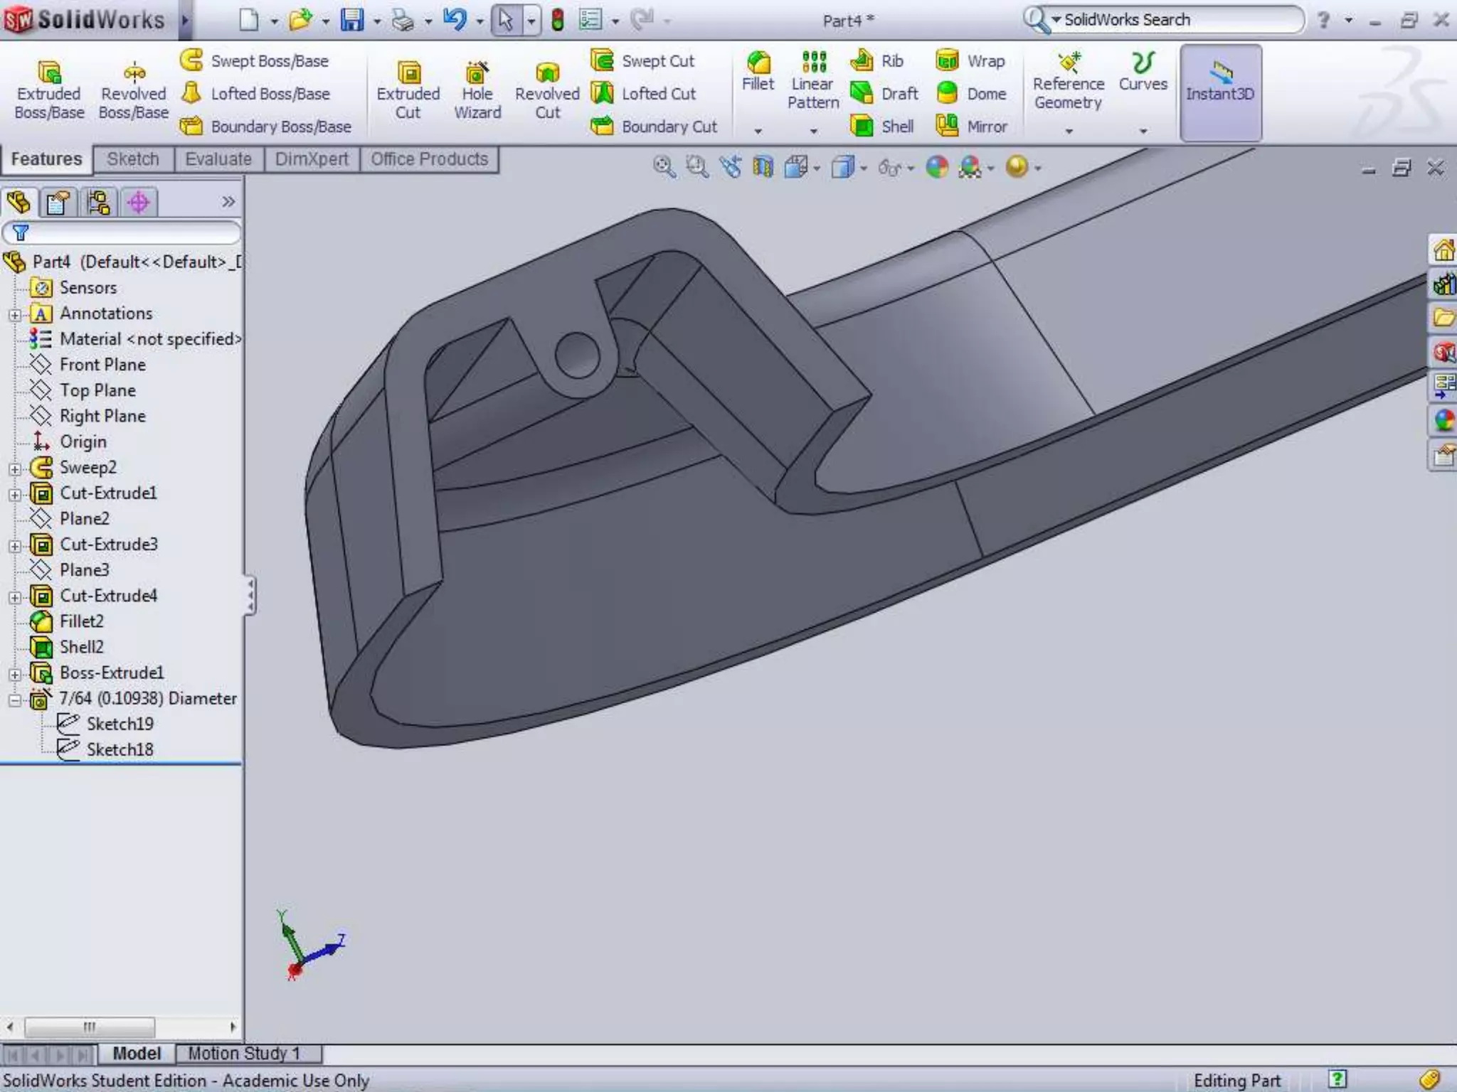This screenshot has height=1092, width=1457.
Task: Select Sketch19 in the feature tree
Action: (x=120, y=724)
